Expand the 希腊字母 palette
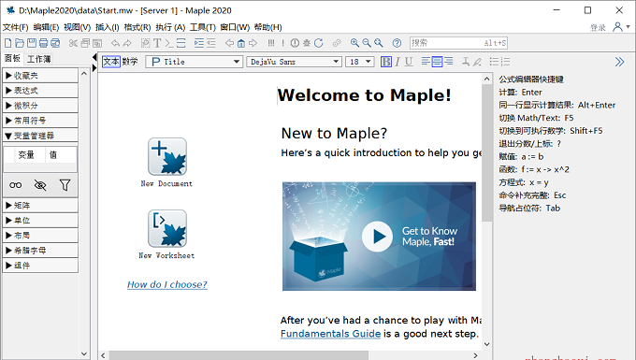The height and width of the screenshot is (360, 636). (x=40, y=251)
